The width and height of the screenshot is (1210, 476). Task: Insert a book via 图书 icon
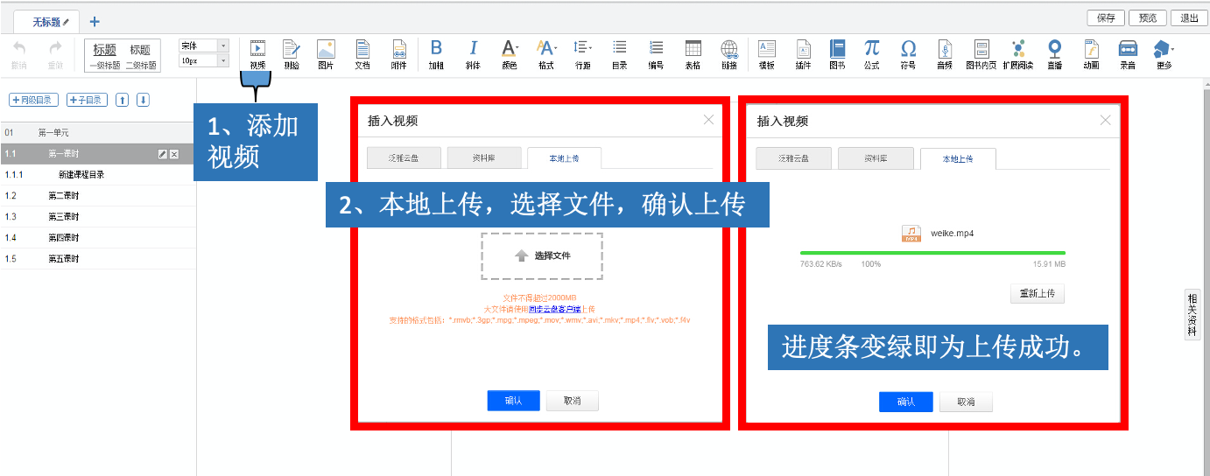pyautogui.click(x=837, y=48)
